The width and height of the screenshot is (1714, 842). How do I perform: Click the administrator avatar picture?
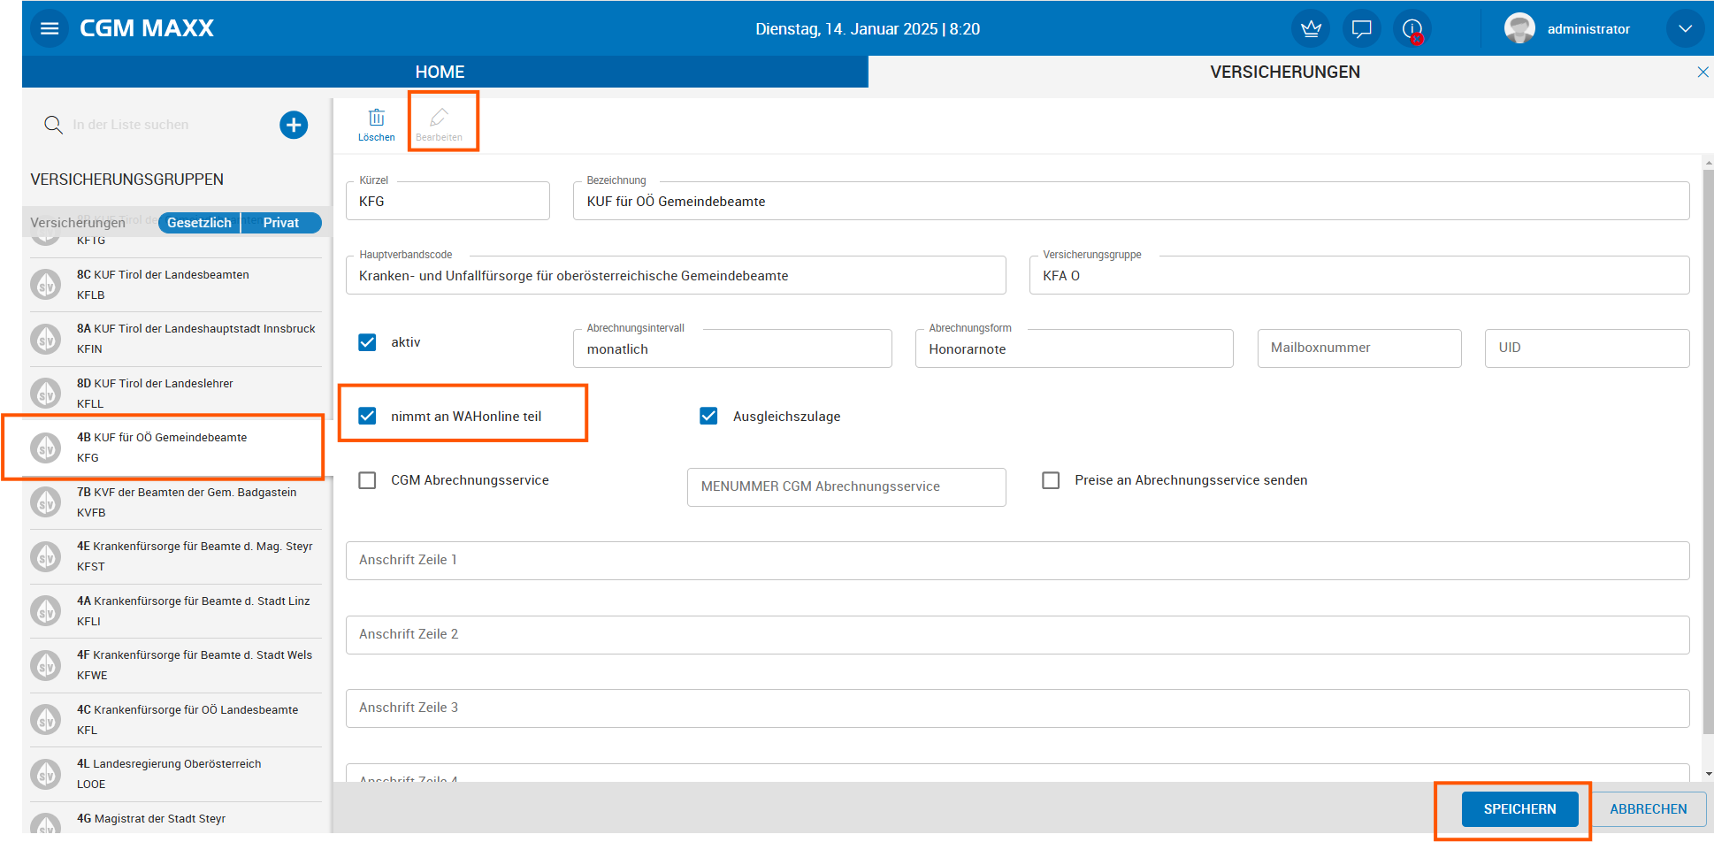pyautogui.click(x=1519, y=28)
